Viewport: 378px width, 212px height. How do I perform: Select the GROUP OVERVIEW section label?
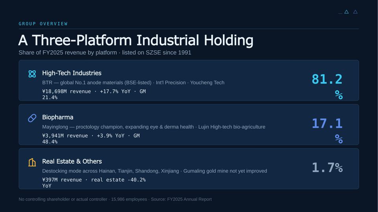pyautogui.click(x=43, y=24)
